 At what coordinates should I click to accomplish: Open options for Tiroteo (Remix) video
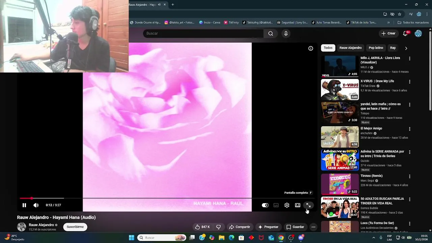click(410, 177)
